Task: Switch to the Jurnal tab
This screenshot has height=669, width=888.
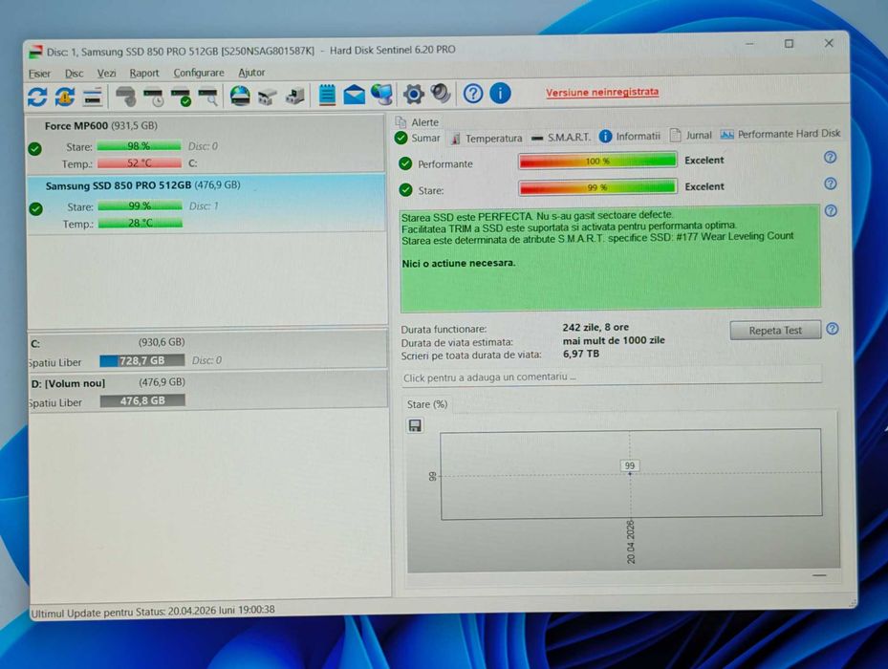Action: click(x=691, y=136)
